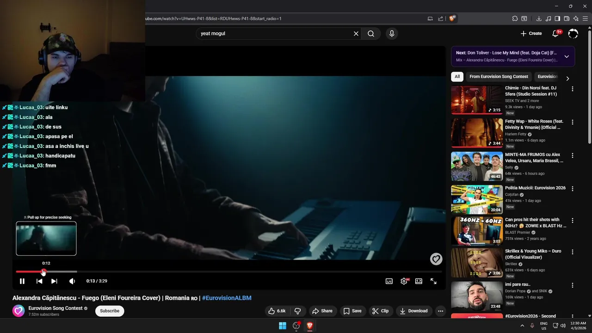Click the heart watermark on video

click(436, 259)
